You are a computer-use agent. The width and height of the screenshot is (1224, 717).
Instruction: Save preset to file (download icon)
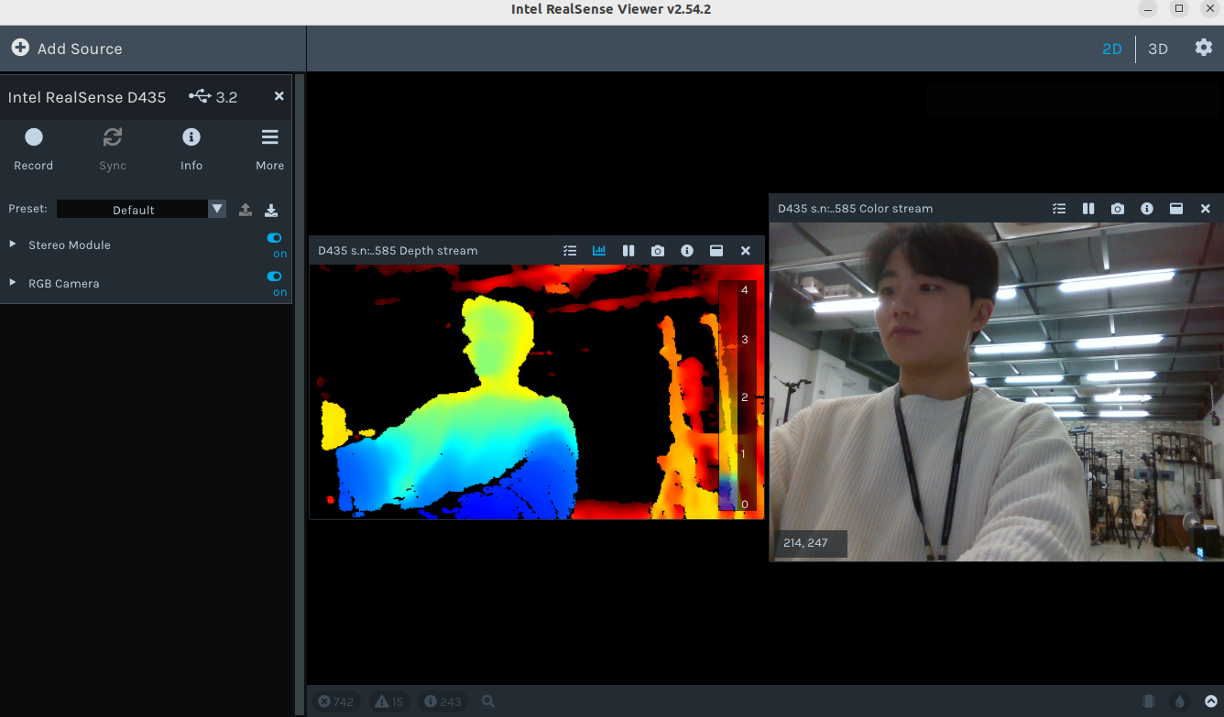pos(271,210)
